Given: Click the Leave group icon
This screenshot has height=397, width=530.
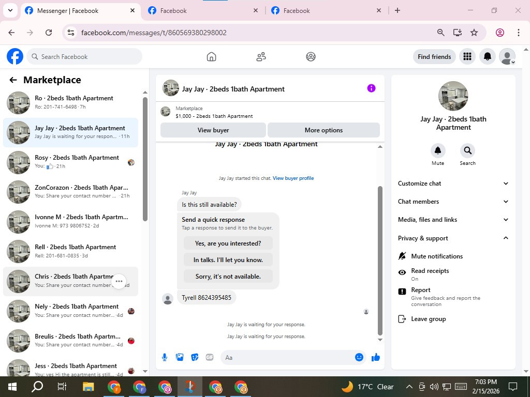Looking at the screenshot, I should tap(402, 319).
